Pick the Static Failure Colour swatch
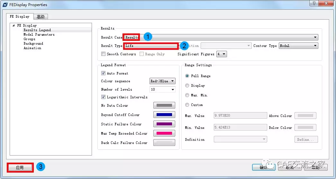This screenshot has width=336, height=179. pyautogui.click(x=164, y=124)
